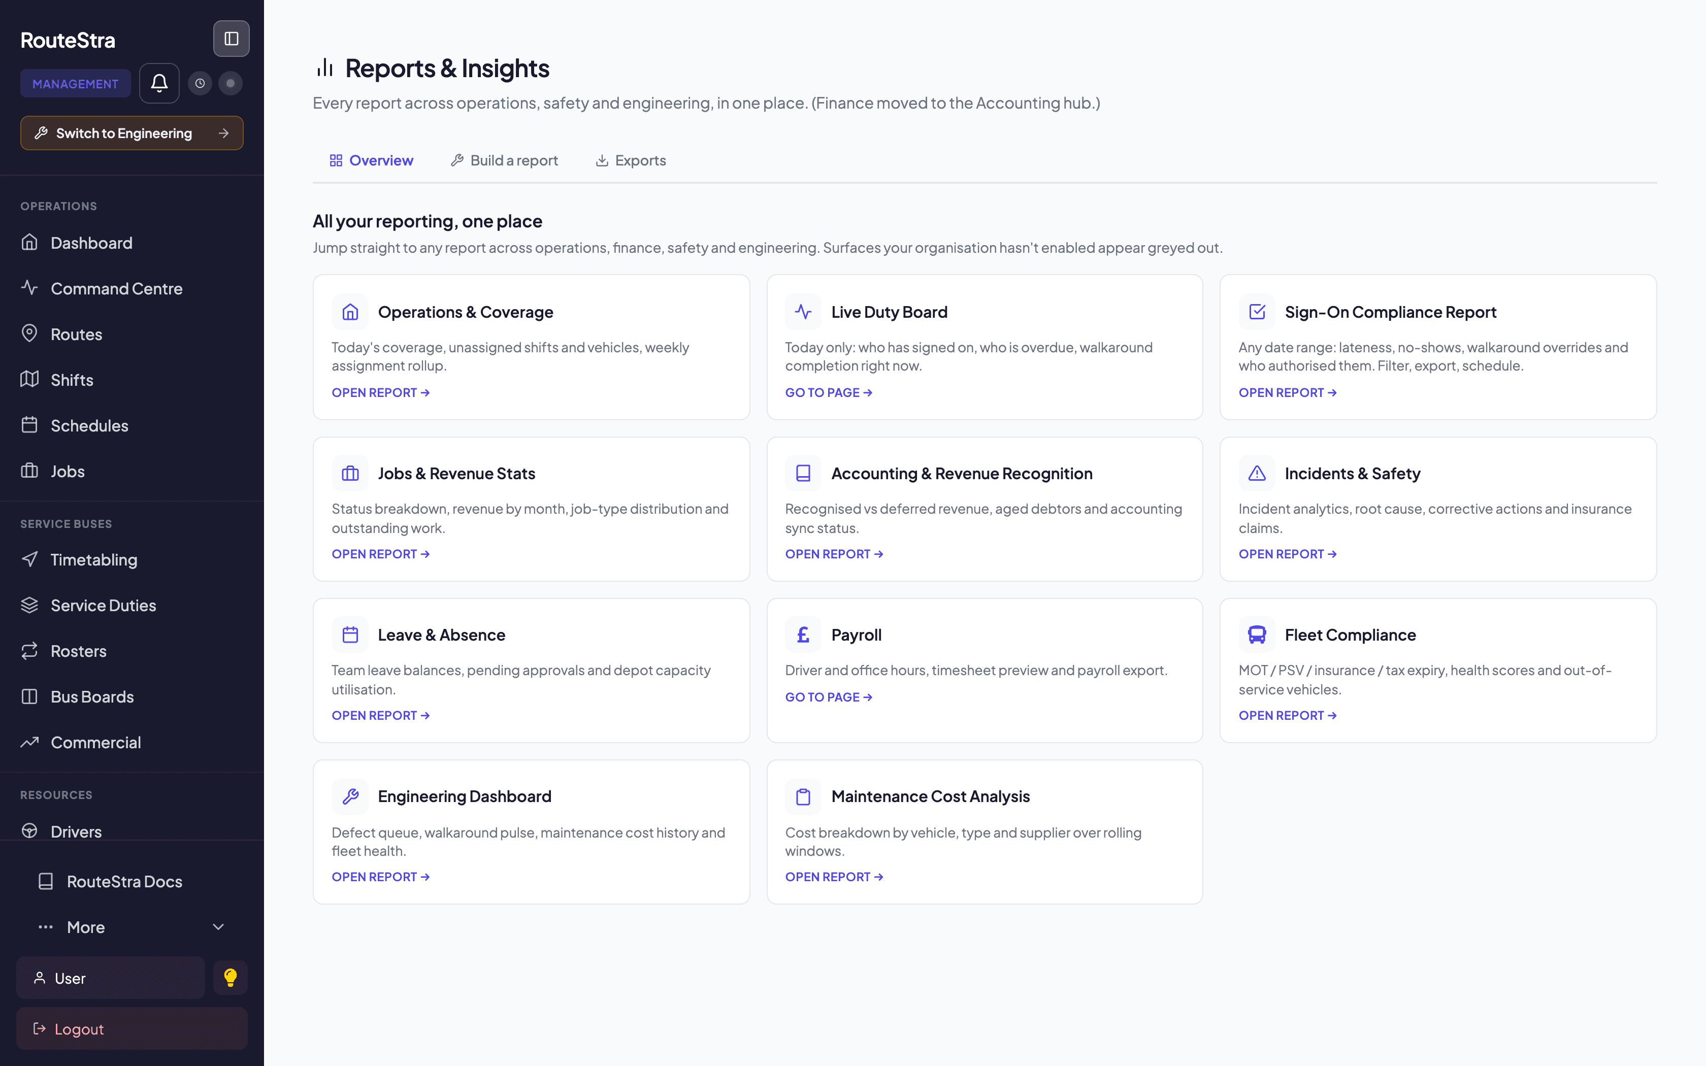
Task: Go to page for Live Duty Board
Action: [829, 393]
